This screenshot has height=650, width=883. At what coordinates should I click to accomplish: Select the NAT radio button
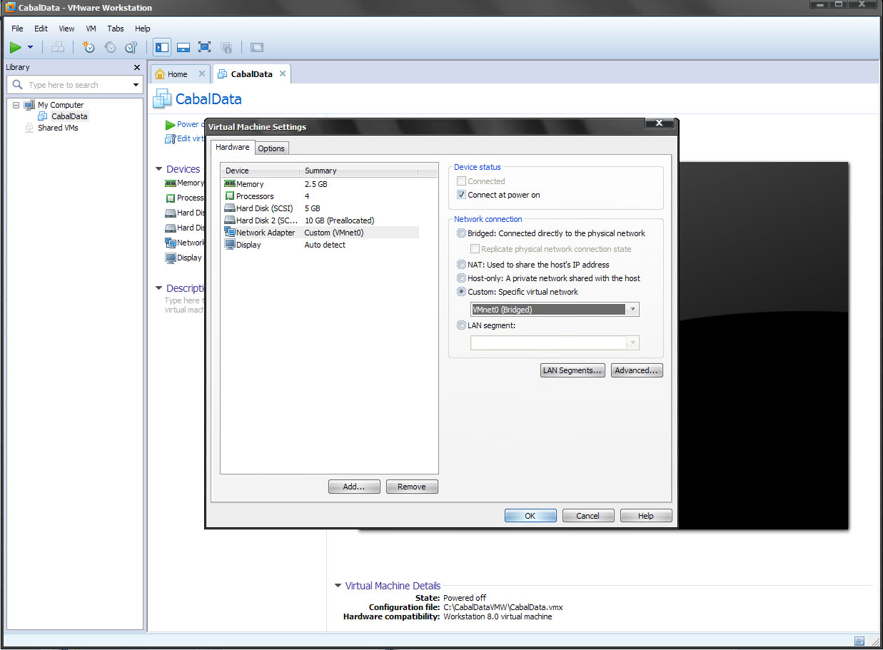coord(461,265)
